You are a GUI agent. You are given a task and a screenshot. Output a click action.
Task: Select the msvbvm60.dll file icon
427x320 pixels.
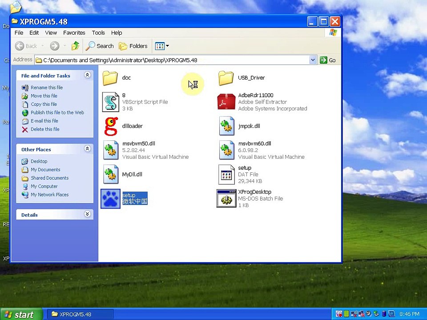[x=226, y=150]
